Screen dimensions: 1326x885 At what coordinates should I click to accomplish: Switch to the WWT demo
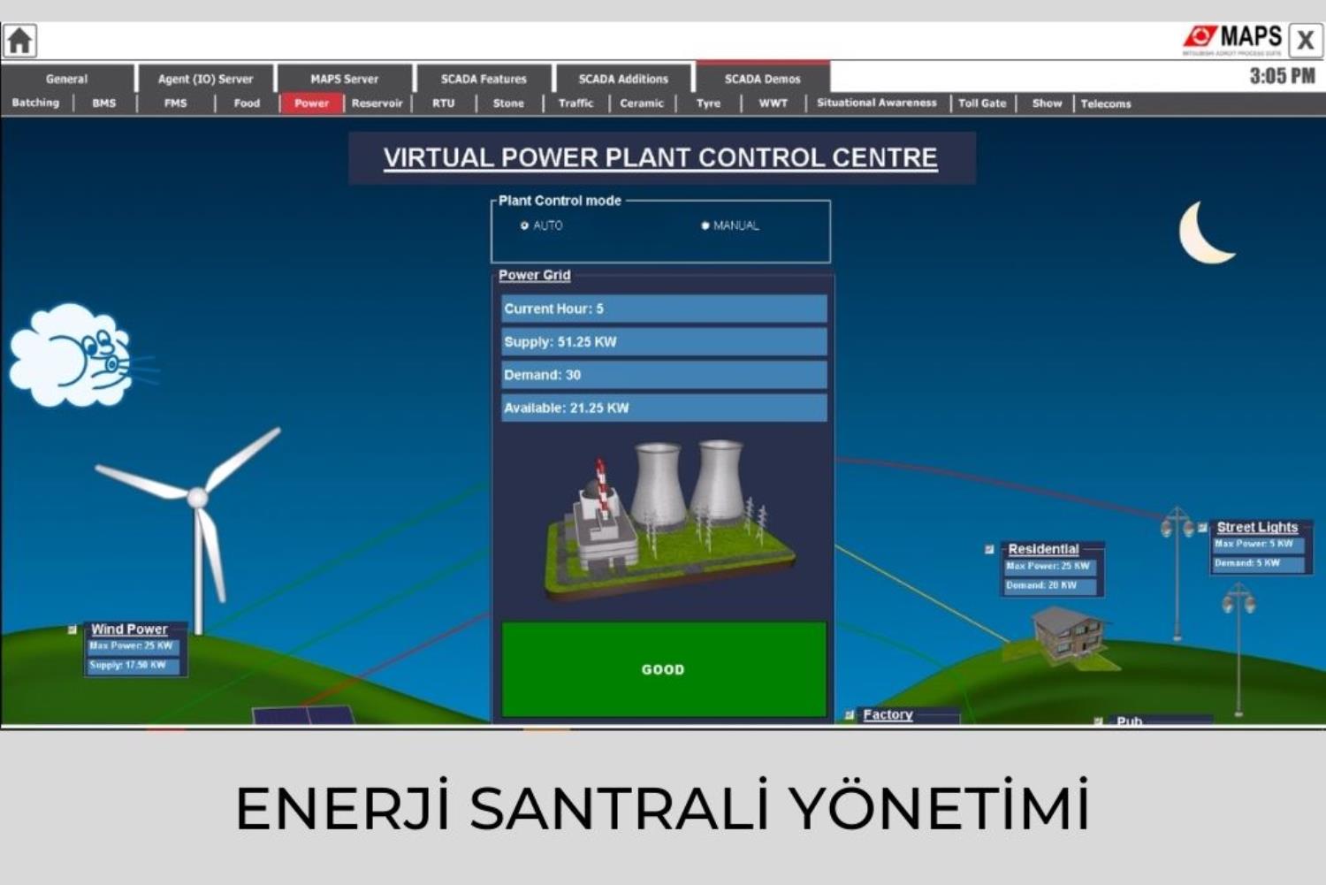(x=773, y=103)
